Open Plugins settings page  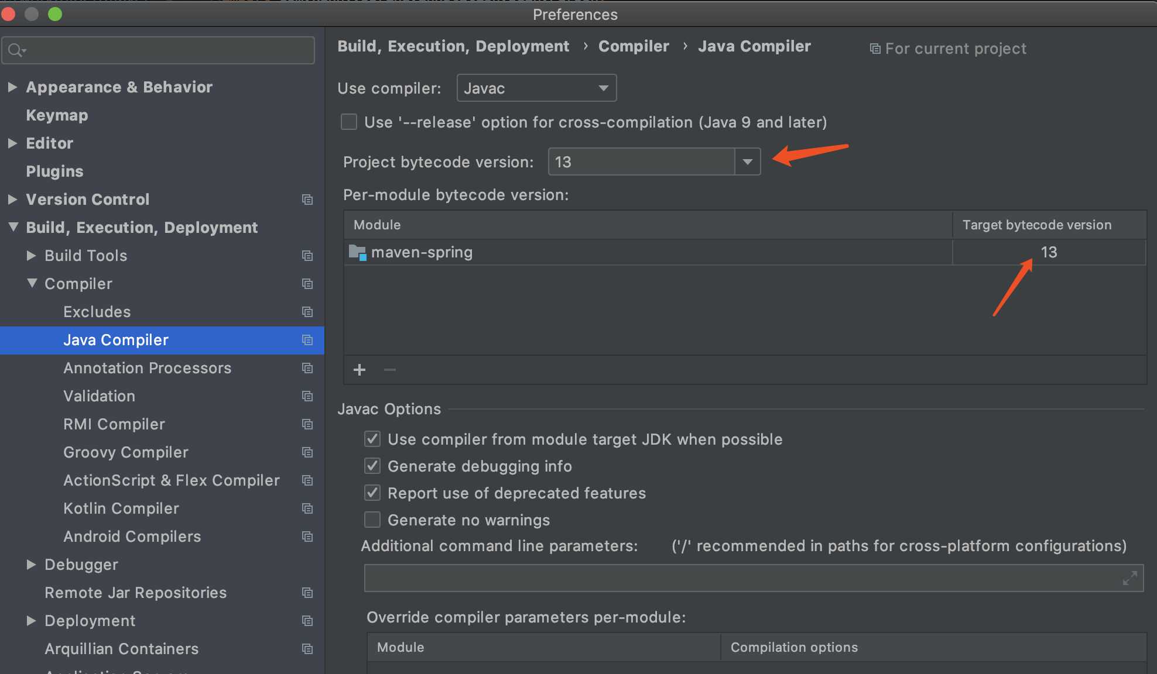click(54, 171)
